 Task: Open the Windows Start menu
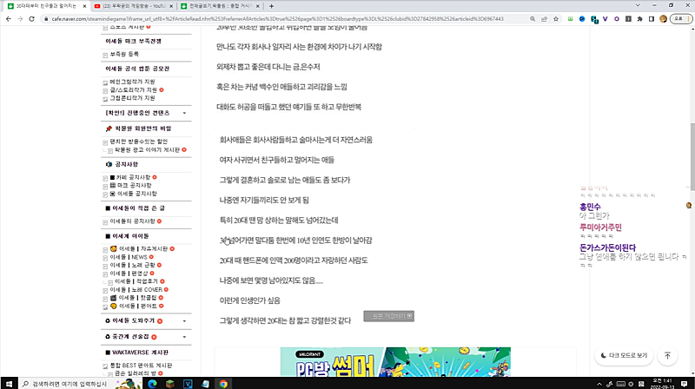[x=9, y=383]
